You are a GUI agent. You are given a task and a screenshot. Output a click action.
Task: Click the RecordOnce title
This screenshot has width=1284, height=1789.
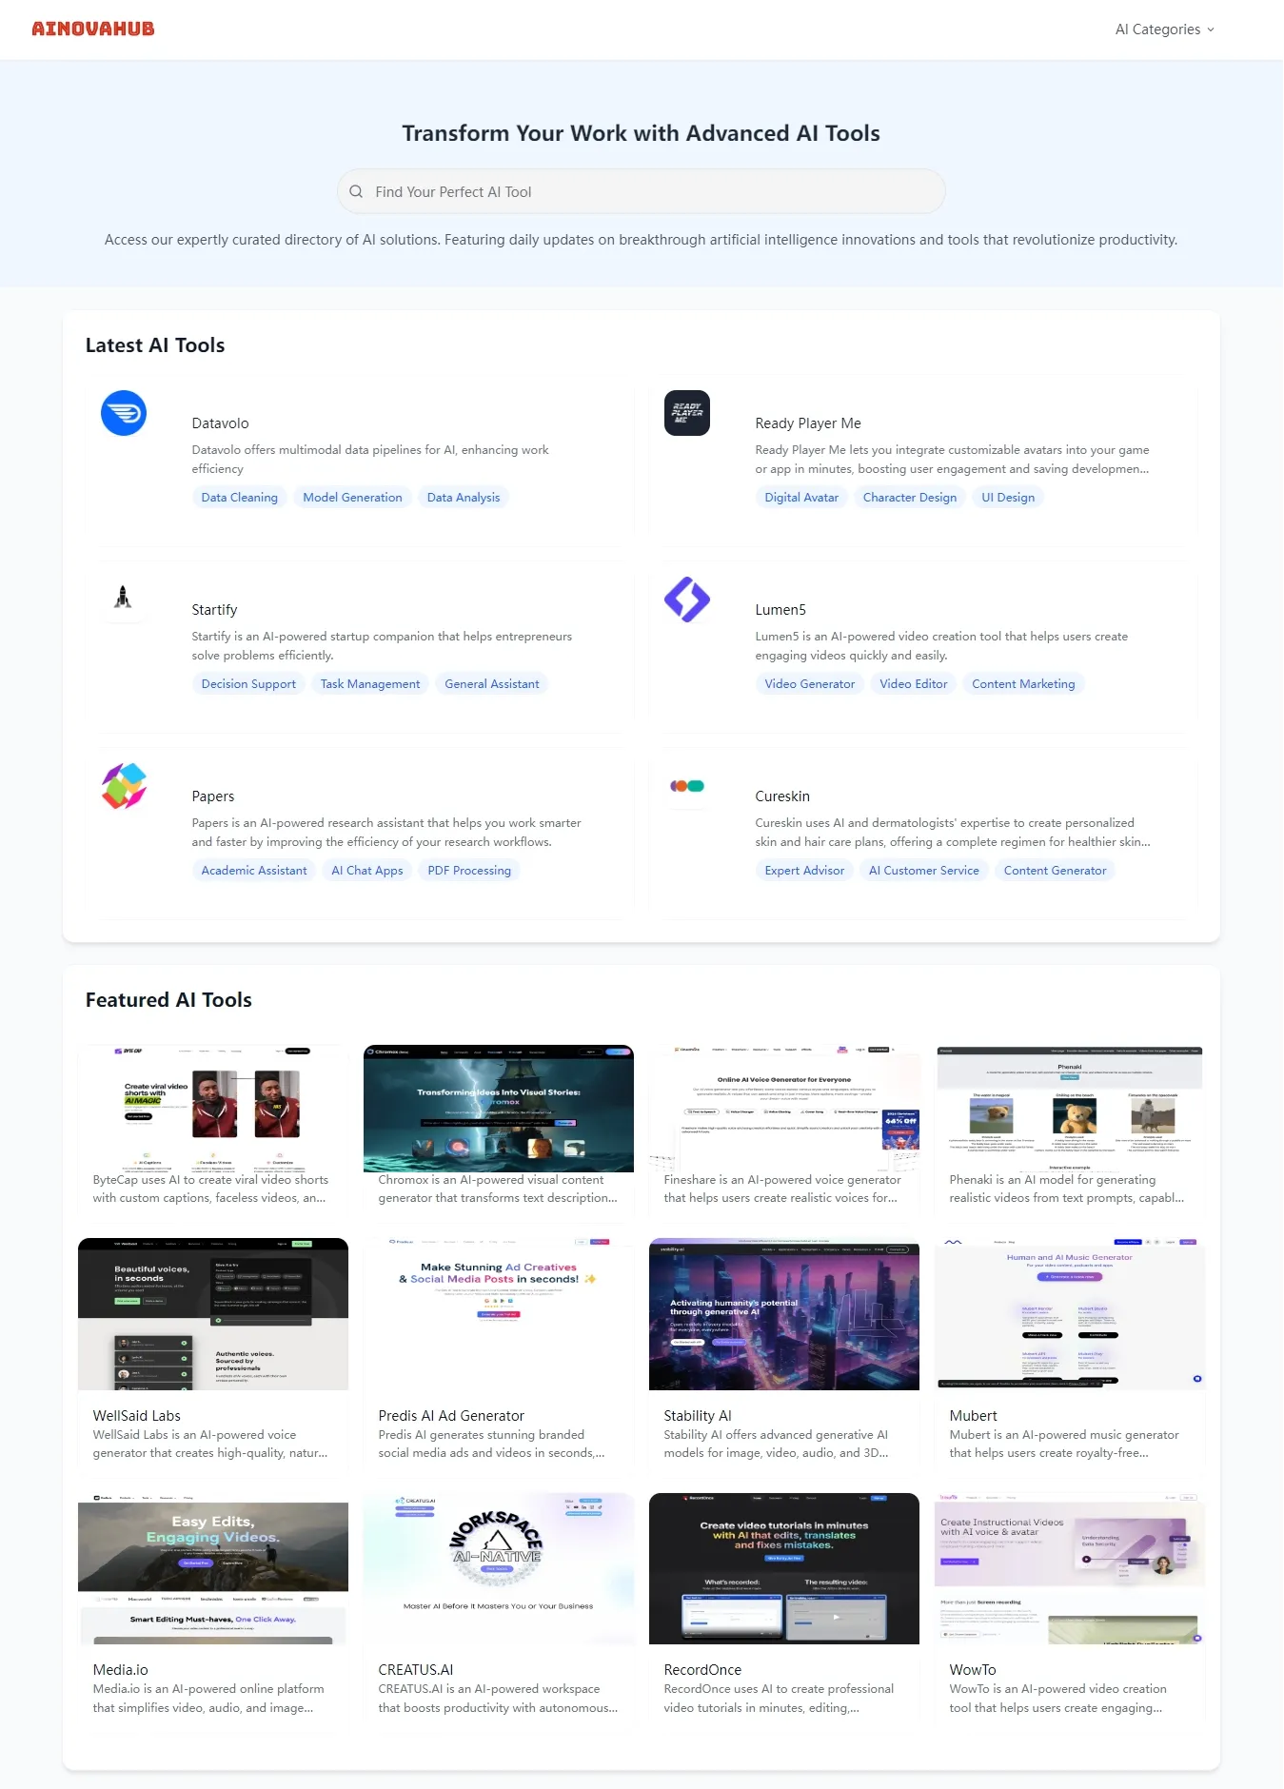coord(702,1670)
